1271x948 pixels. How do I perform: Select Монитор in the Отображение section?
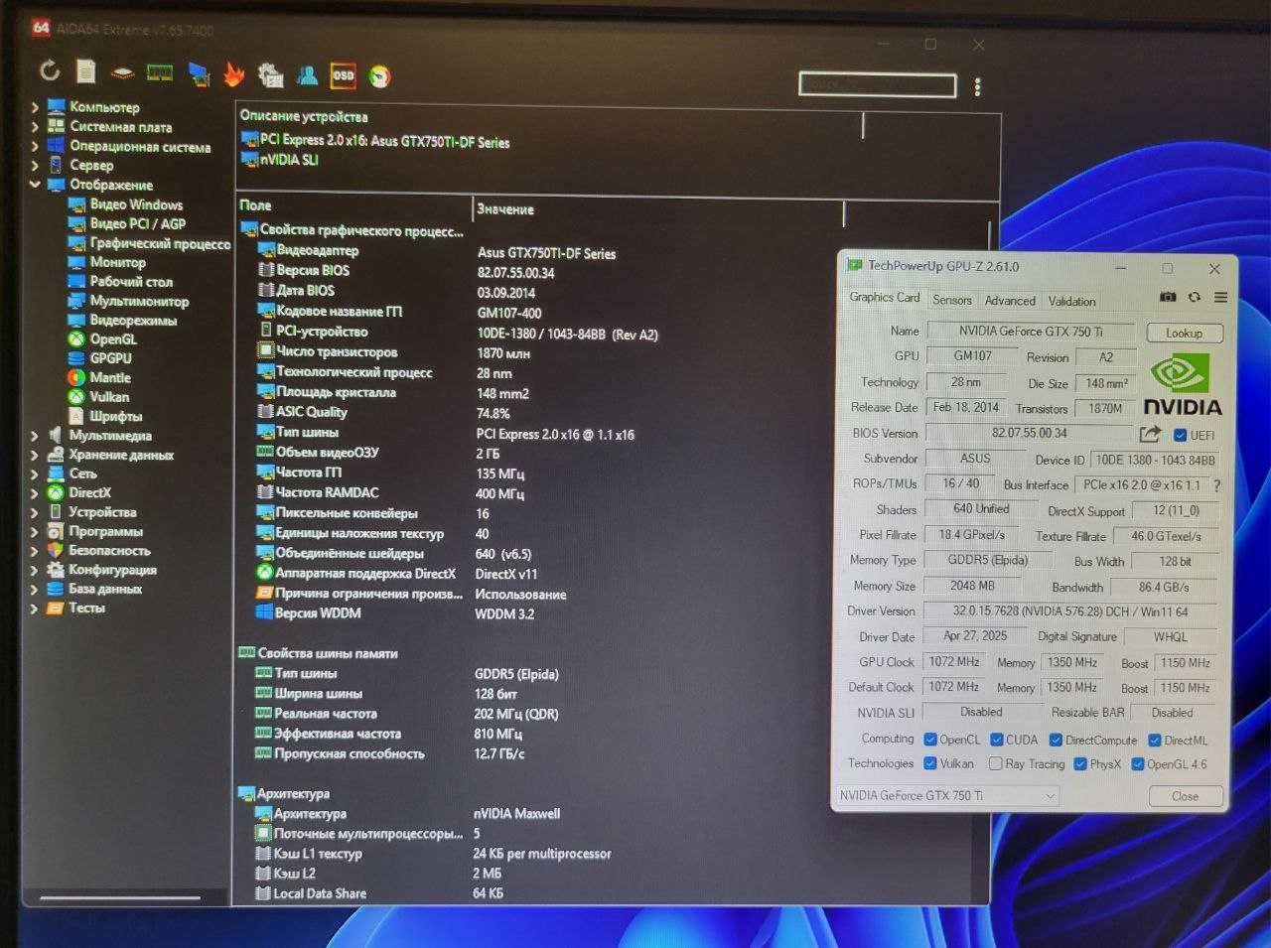[x=117, y=262]
